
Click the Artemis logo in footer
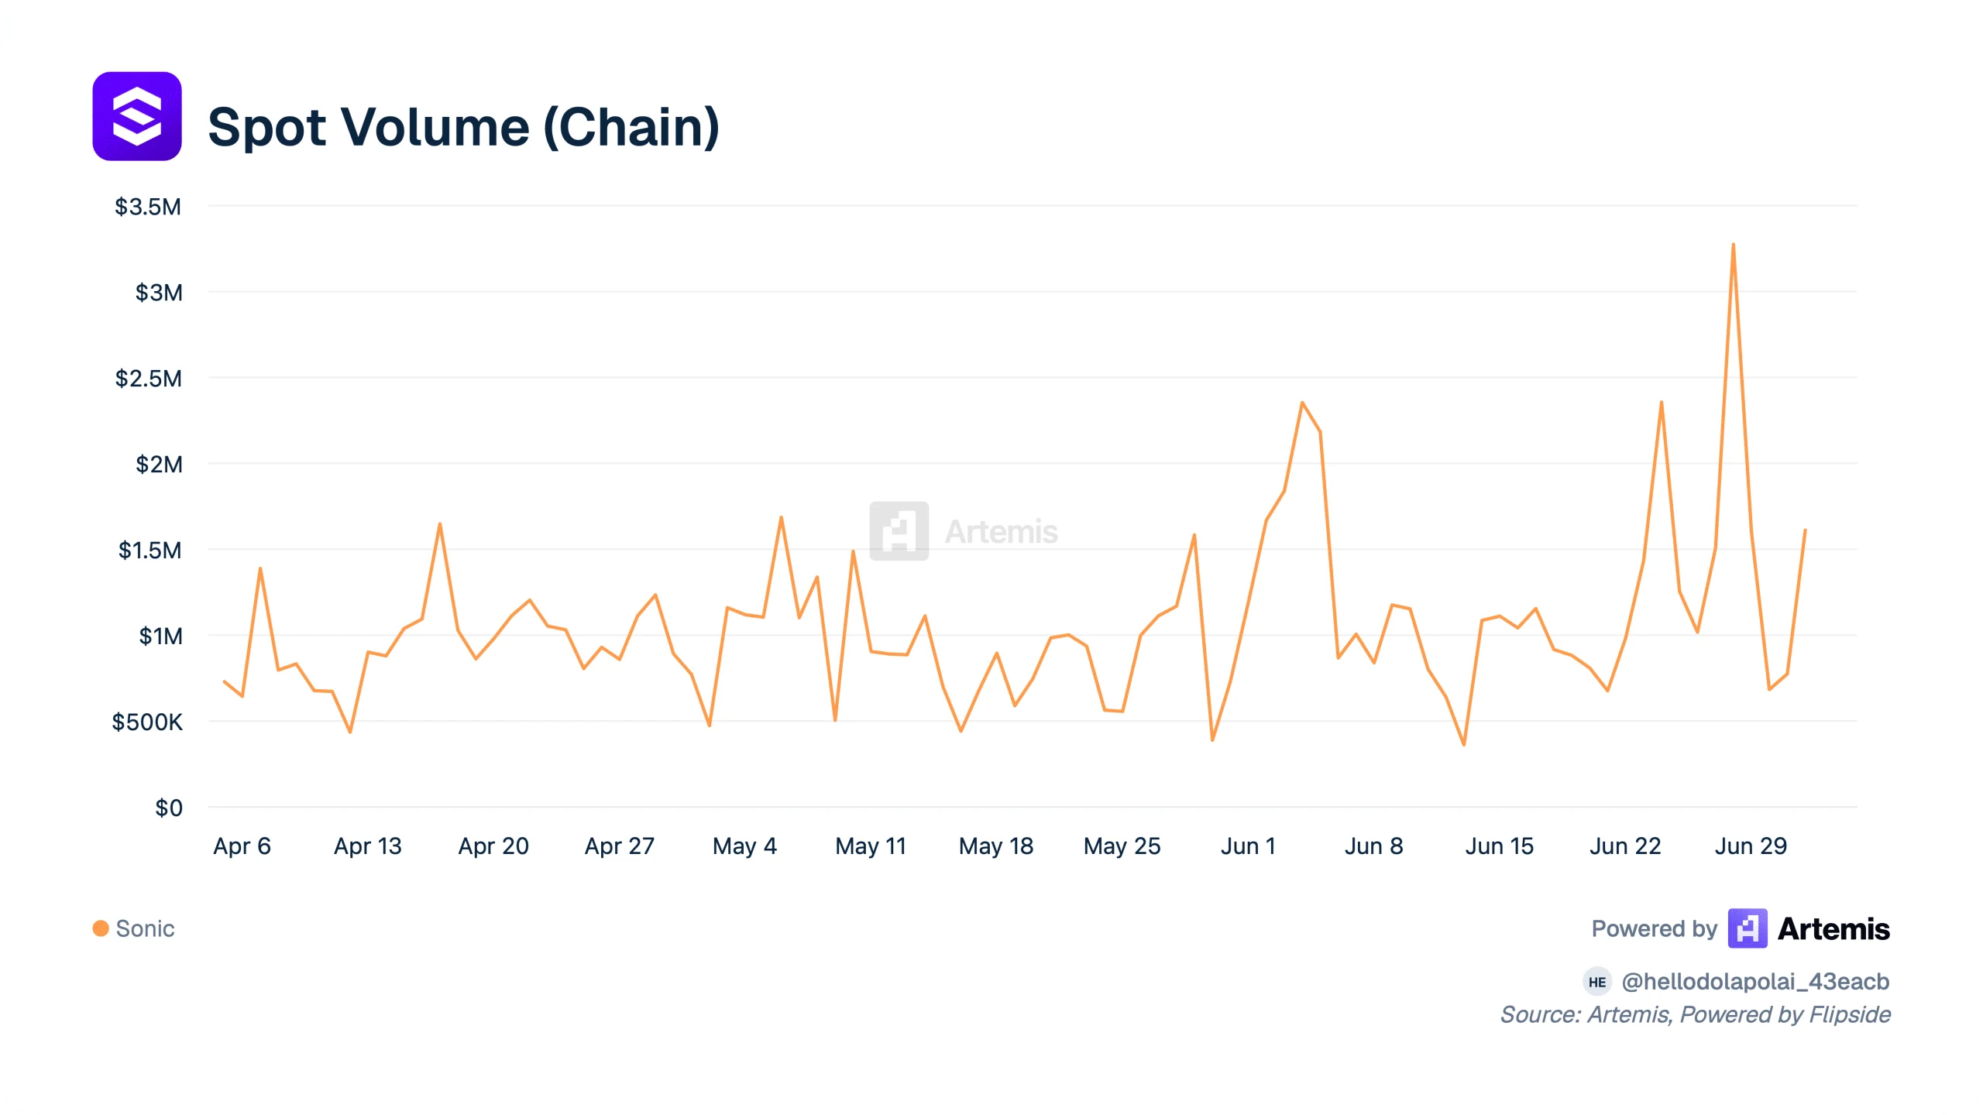pos(1748,928)
